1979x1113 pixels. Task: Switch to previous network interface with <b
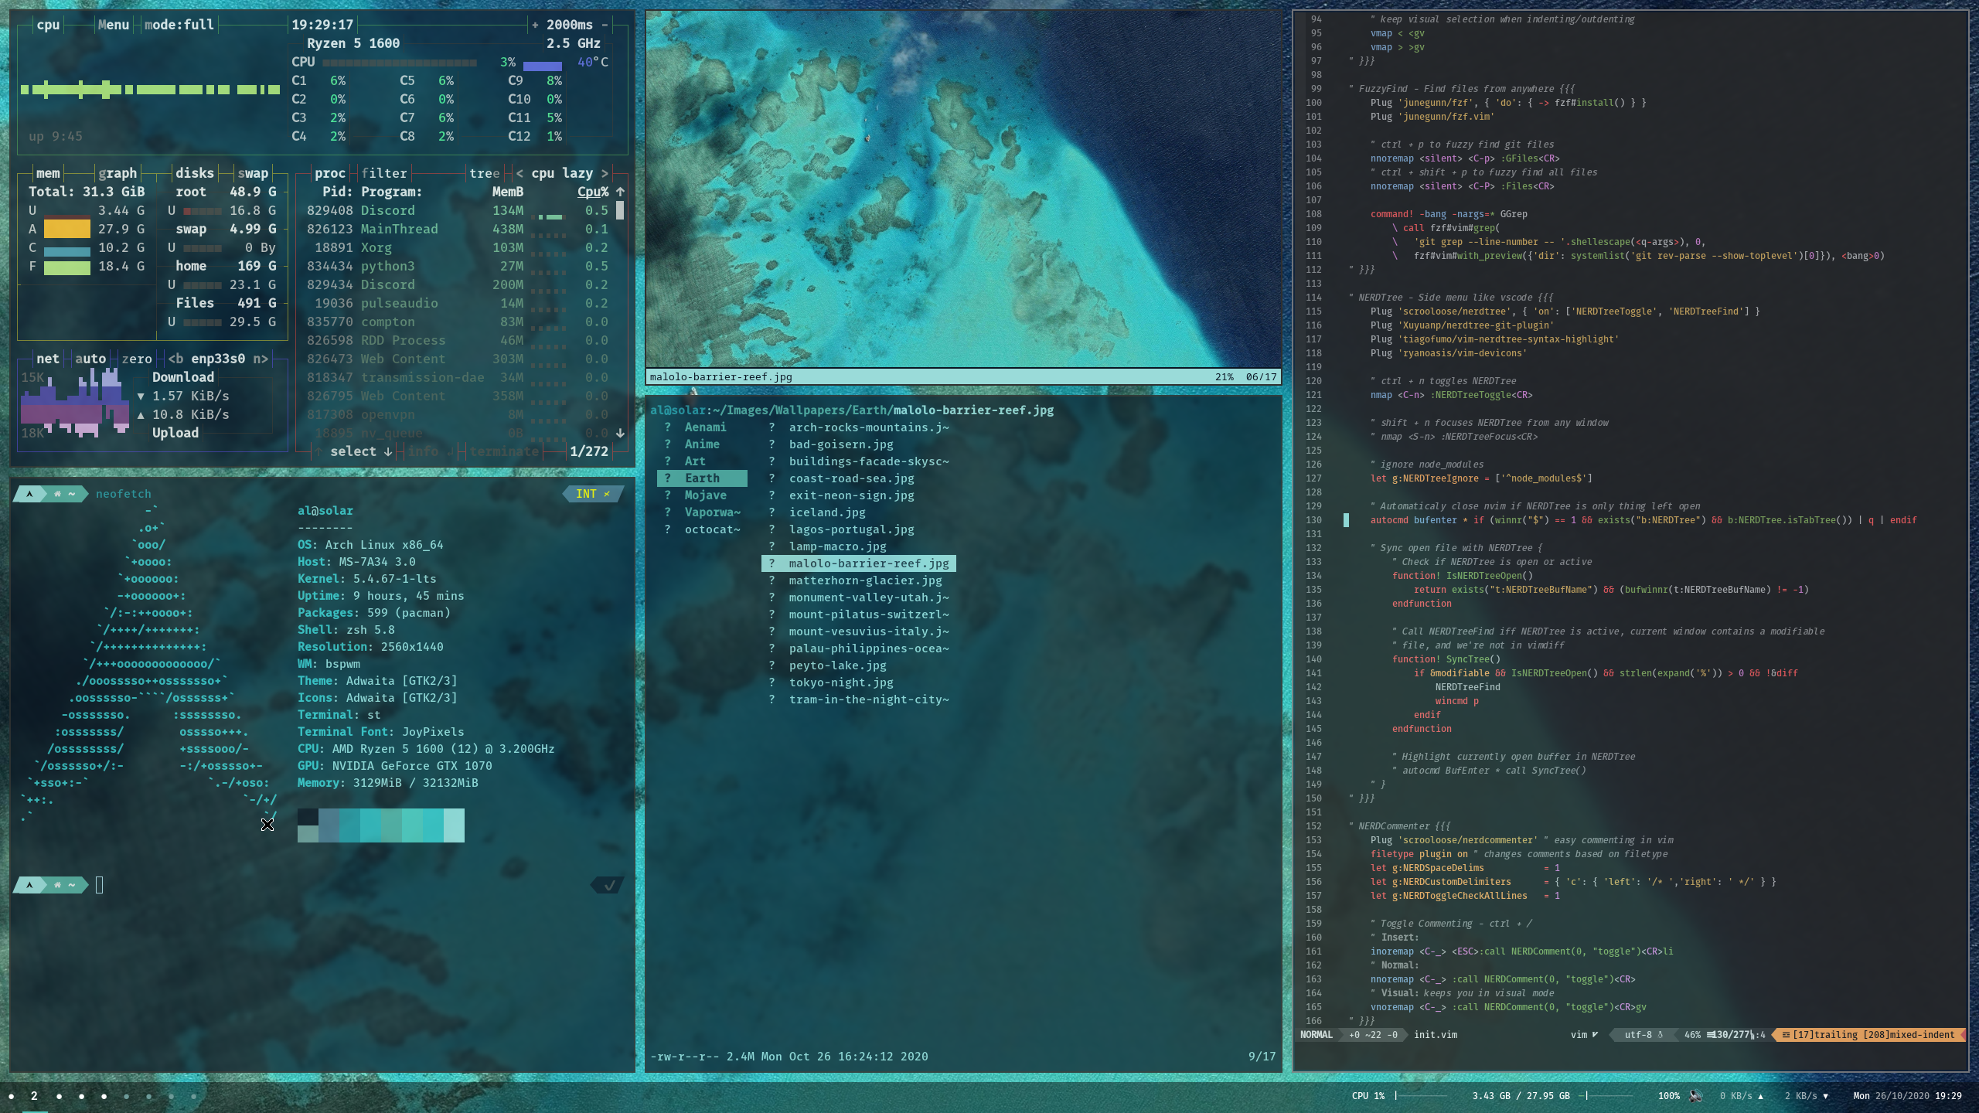point(175,359)
